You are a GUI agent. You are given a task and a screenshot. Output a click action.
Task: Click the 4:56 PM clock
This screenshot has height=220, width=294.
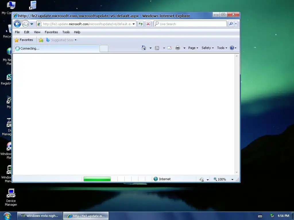pos(283,216)
